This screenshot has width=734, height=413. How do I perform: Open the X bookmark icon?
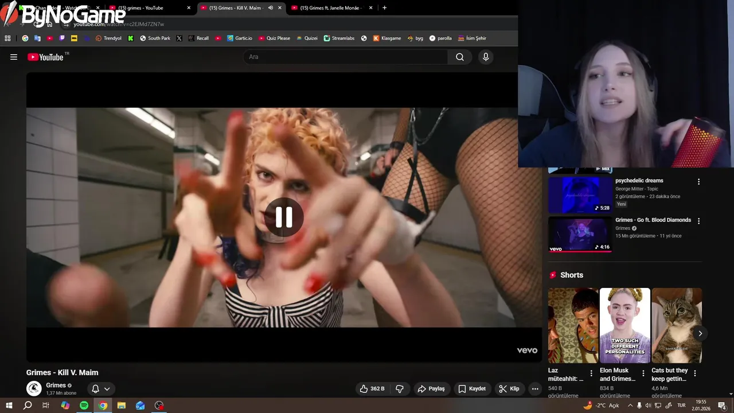pyautogui.click(x=179, y=38)
